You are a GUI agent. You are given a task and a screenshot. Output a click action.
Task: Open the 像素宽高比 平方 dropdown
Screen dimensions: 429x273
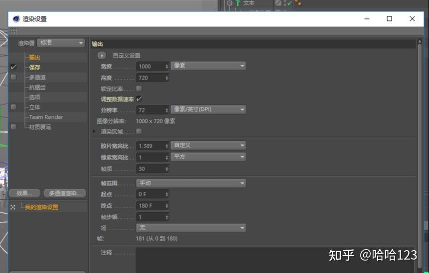click(208, 157)
